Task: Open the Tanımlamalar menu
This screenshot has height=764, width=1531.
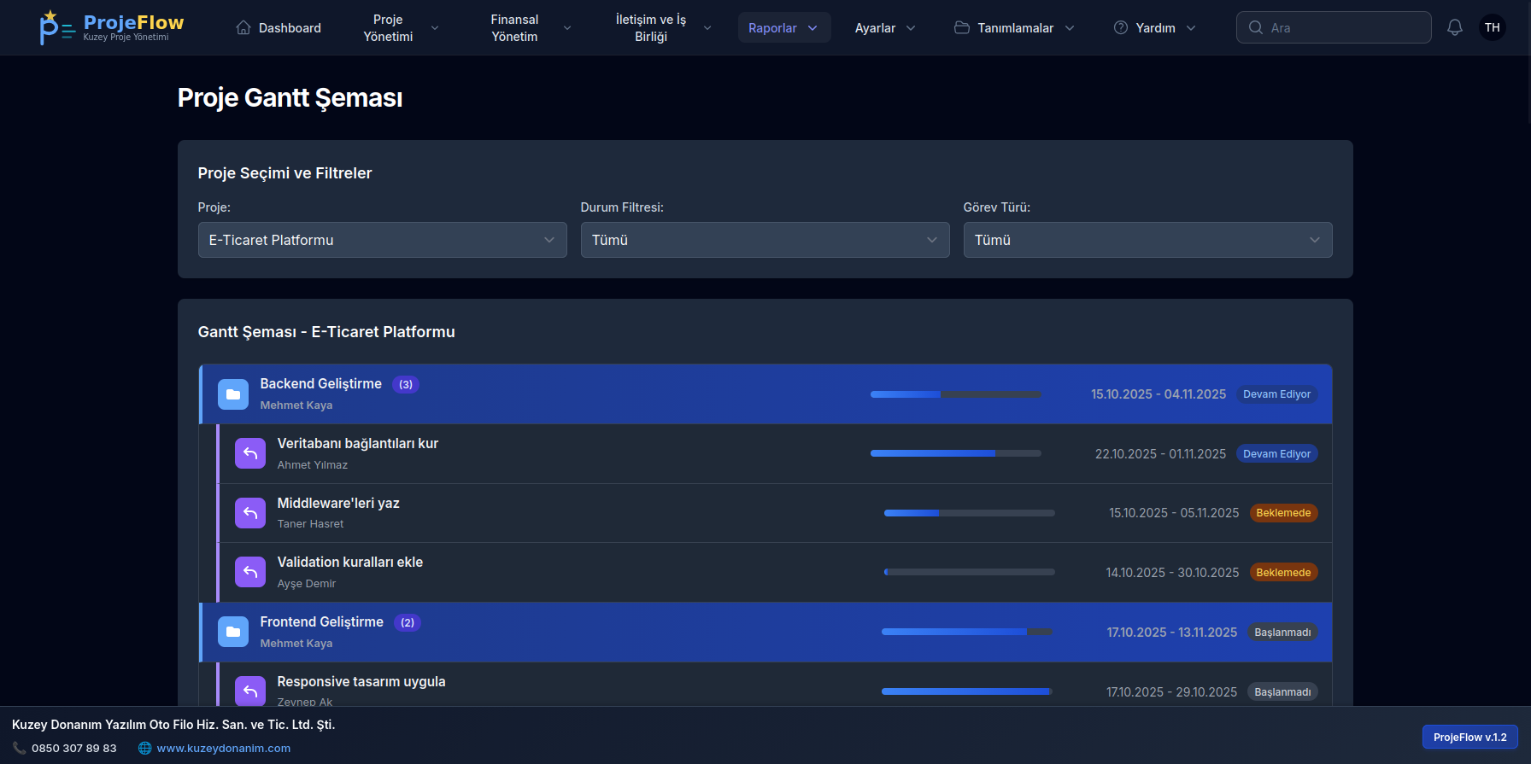Action: (x=1014, y=28)
